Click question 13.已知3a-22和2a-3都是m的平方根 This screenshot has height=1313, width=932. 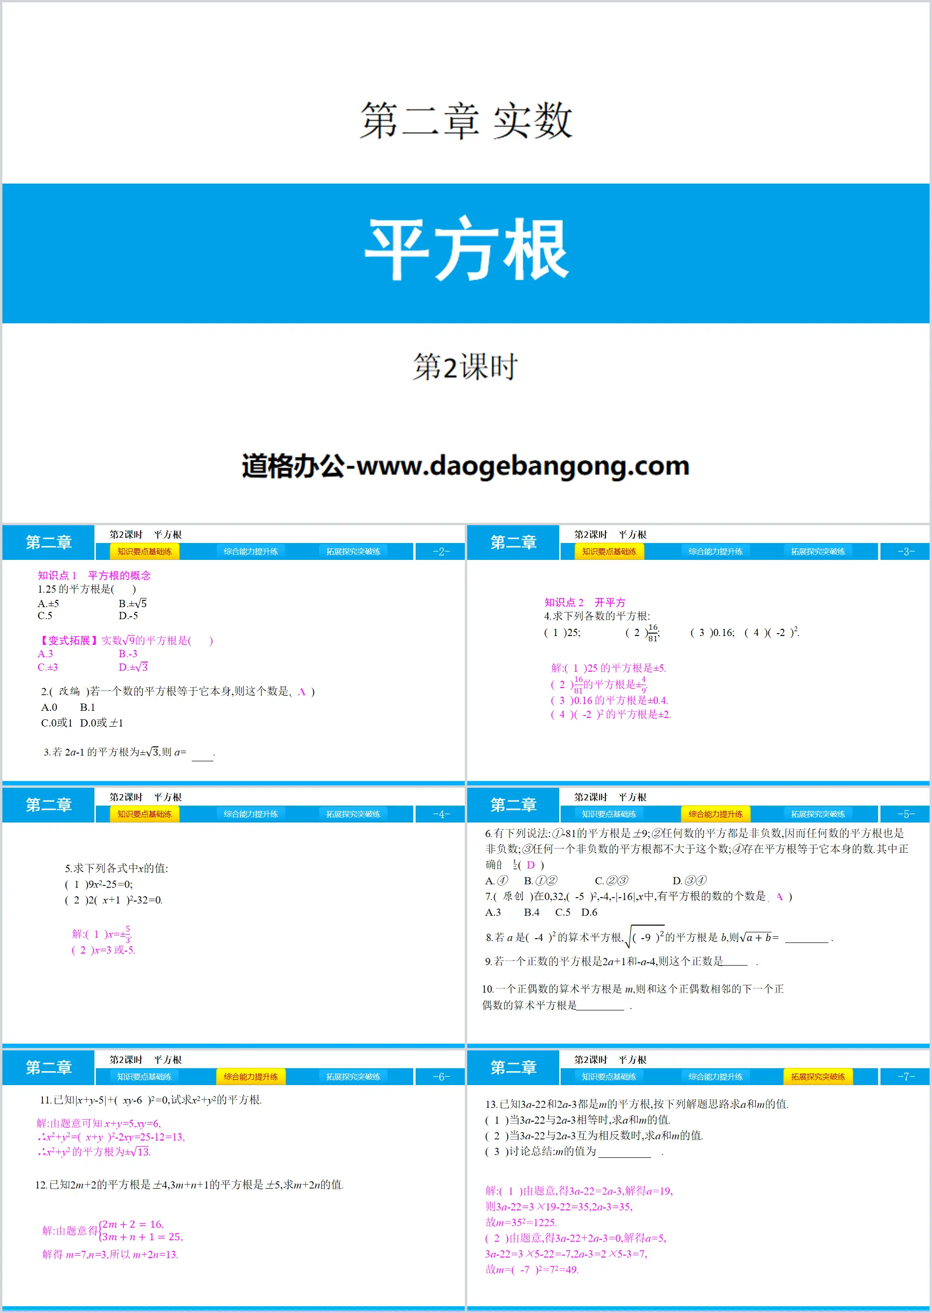click(x=637, y=1104)
